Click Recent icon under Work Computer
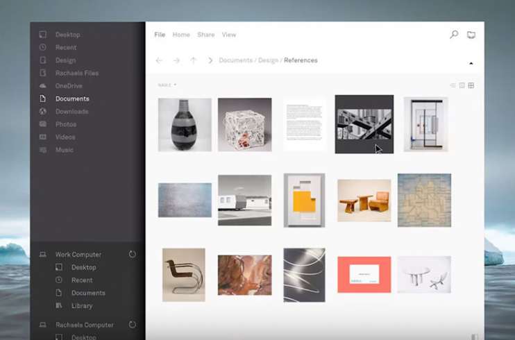 pos(59,280)
